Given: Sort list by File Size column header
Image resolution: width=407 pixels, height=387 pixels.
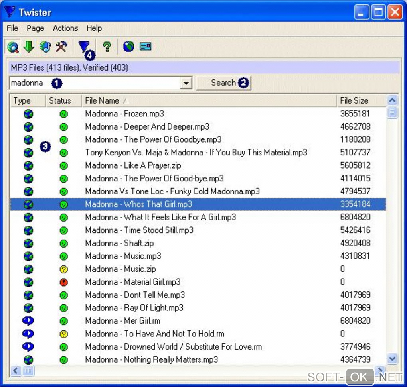Looking at the screenshot, I should coord(354,101).
